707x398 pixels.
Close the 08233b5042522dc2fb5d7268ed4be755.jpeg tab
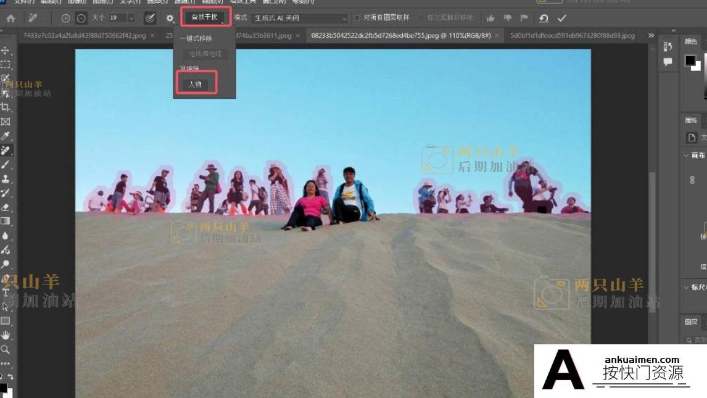[x=497, y=36]
